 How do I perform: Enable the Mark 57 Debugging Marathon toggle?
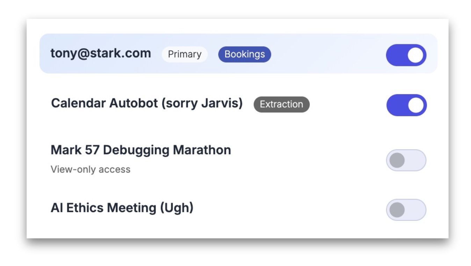point(406,160)
